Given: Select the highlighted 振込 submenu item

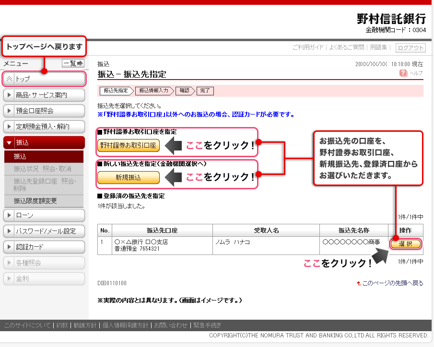Looking at the screenshot, I should coord(44,156).
